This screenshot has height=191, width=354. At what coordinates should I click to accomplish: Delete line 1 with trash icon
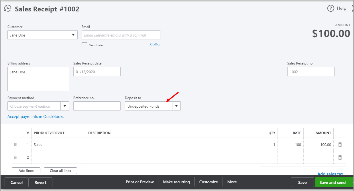click(340, 145)
